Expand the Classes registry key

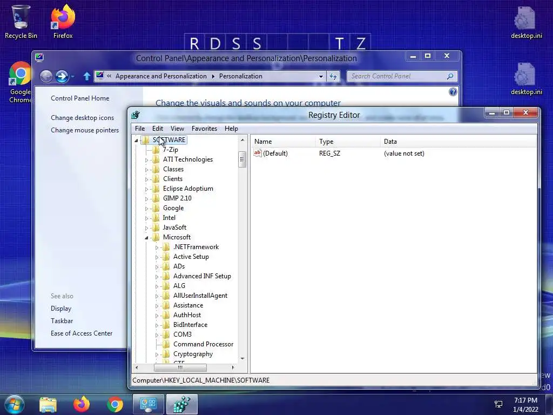point(147,169)
